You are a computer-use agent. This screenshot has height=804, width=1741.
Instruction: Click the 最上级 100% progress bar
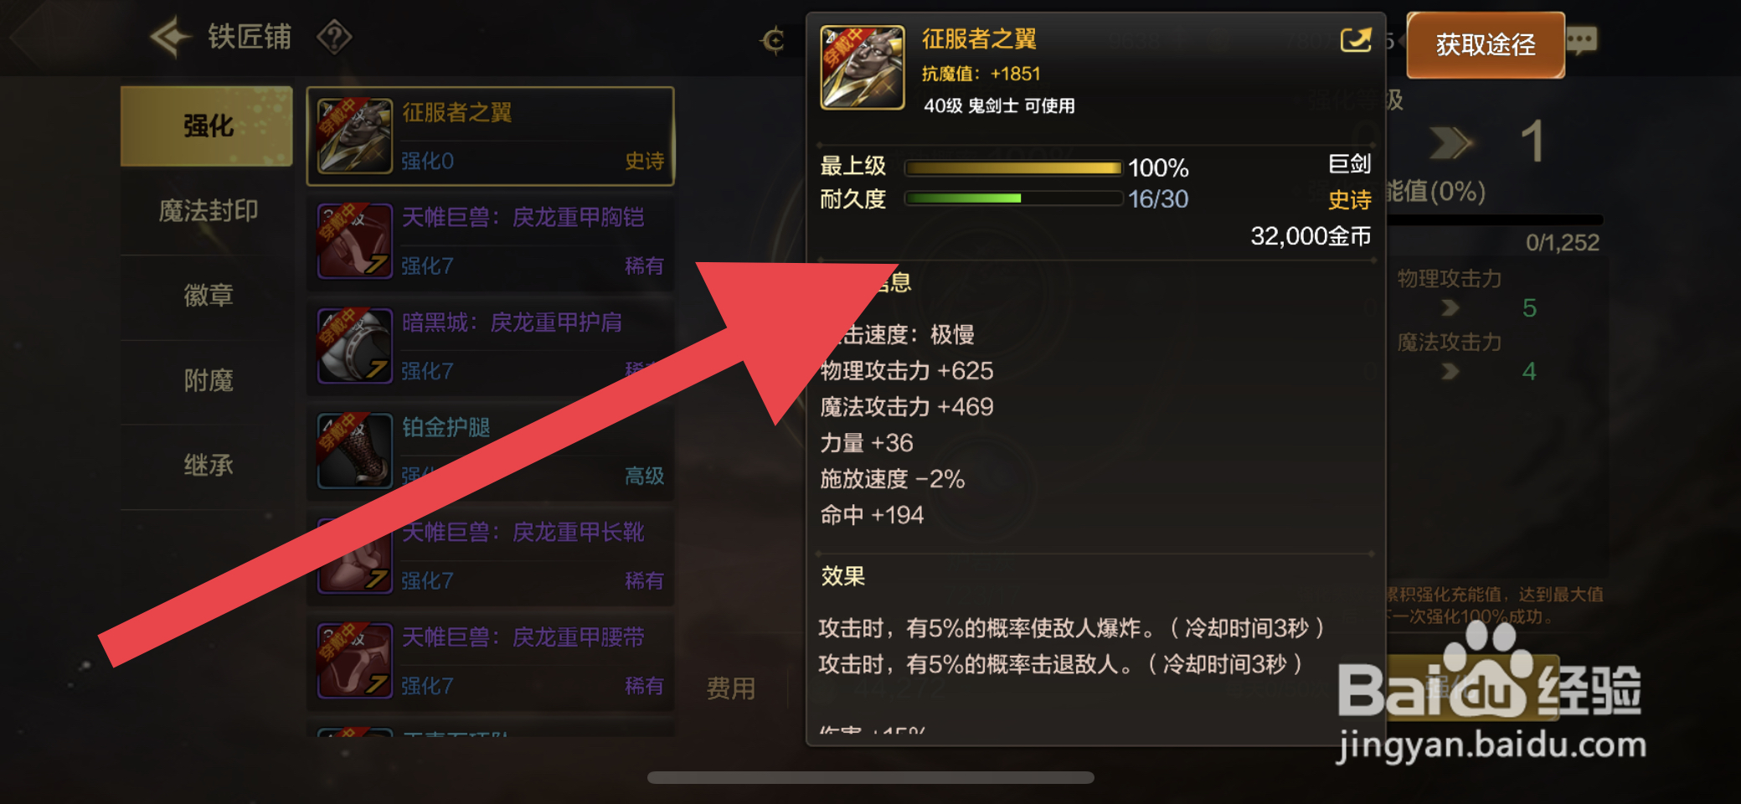pos(1014,167)
